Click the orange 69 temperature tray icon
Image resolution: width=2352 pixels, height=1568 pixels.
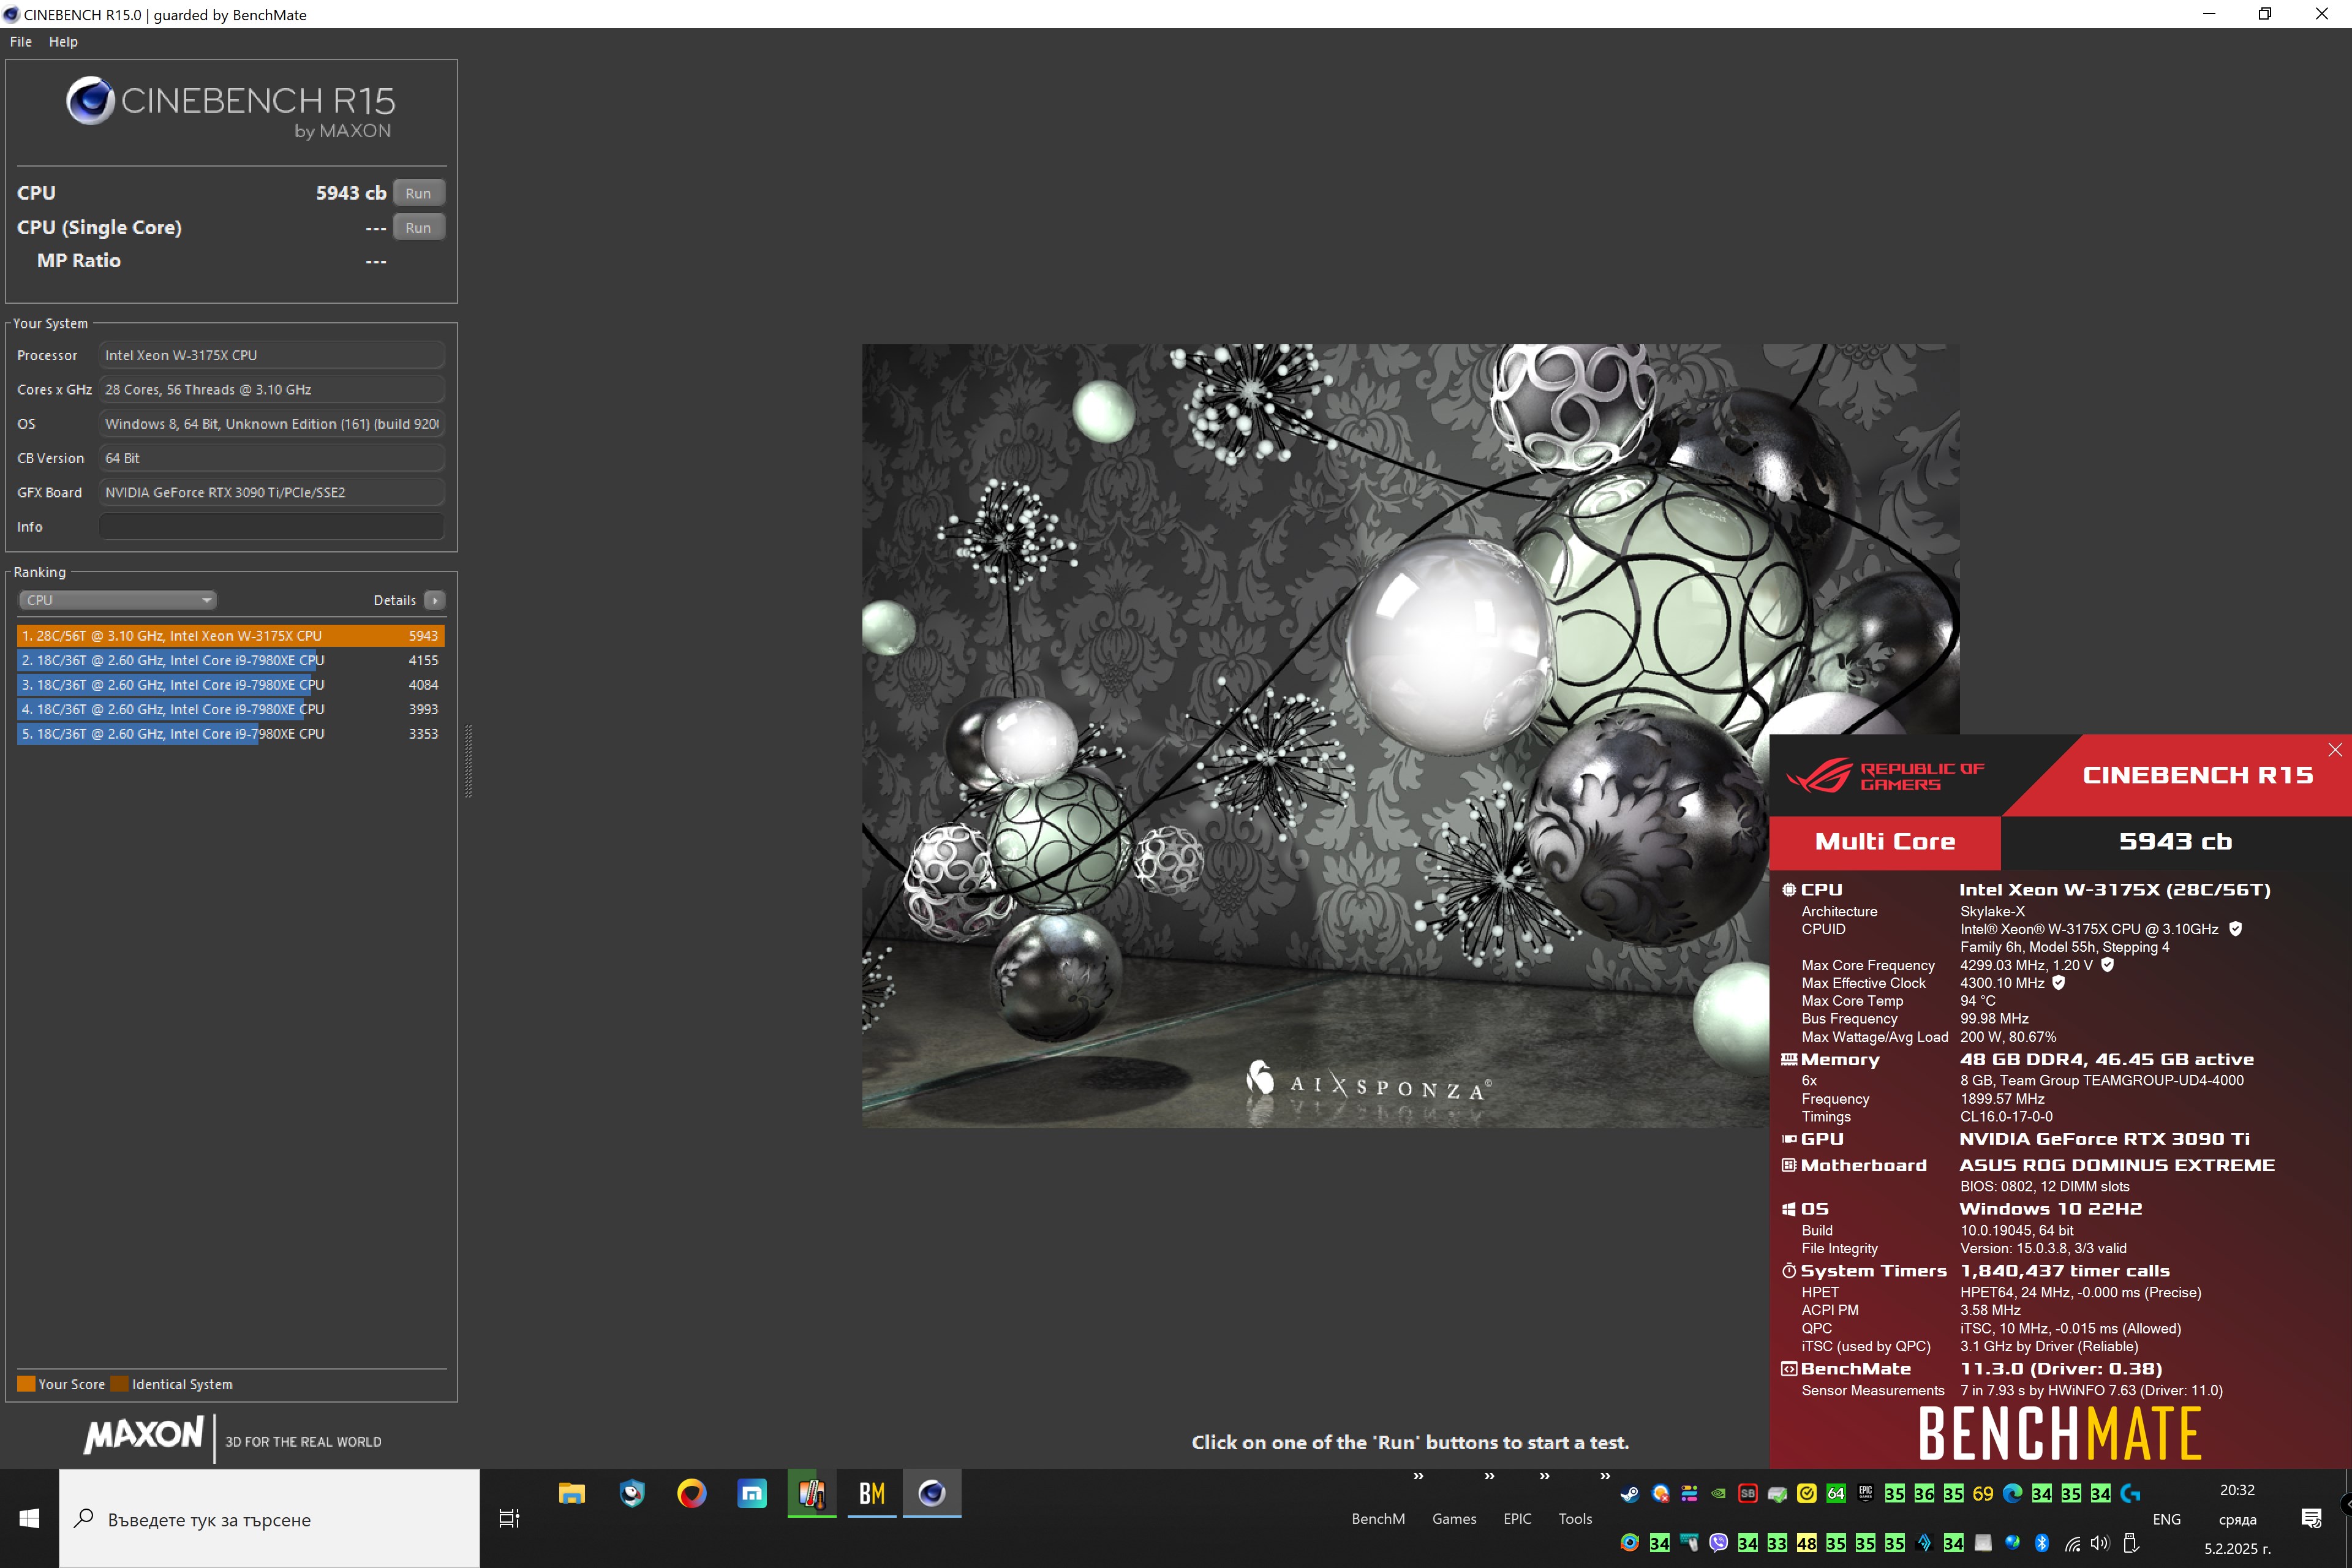click(1983, 1493)
